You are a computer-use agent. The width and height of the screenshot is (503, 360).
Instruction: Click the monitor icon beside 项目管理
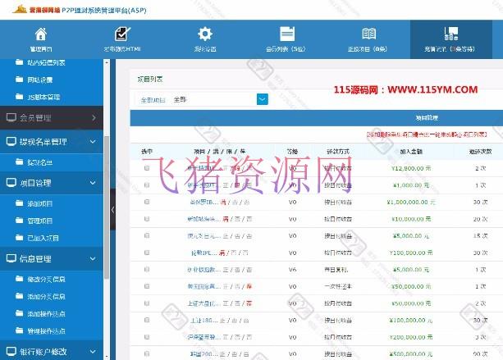pyautogui.click(x=11, y=183)
